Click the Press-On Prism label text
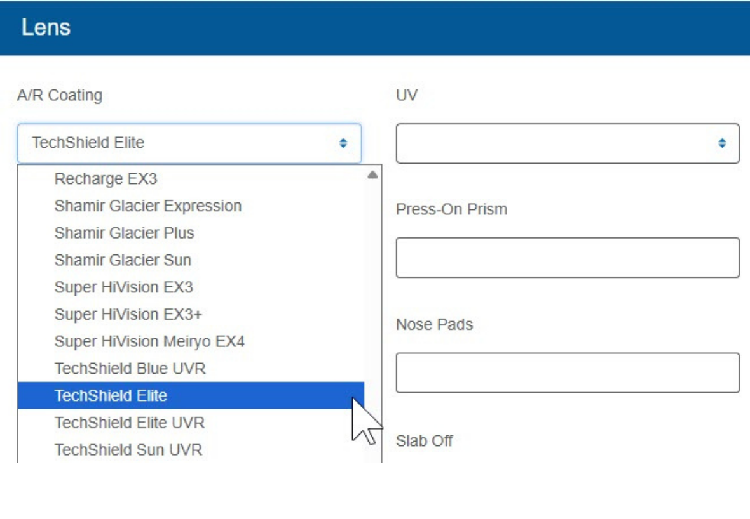Screen dimensions: 750x519 [x=451, y=209]
